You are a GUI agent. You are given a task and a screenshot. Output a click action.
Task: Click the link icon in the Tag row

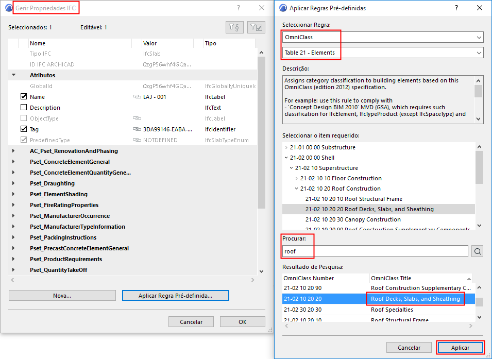(137, 129)
